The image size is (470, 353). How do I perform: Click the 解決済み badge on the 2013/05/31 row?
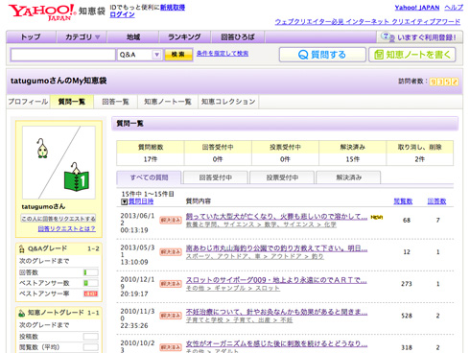tap(171, 252)
